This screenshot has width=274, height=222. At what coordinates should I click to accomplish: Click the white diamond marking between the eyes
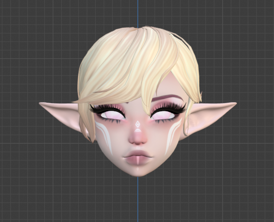tap(138, 124)
